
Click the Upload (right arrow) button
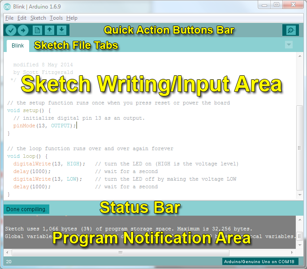(x=23, y=30)
